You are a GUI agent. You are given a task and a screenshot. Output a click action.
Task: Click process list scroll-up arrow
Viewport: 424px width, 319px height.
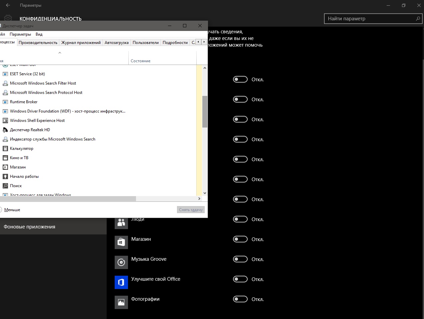pyautogui.click(x=205, y=68)
